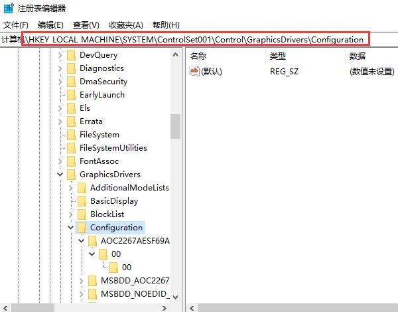Select the EarlyLaunch tree item

(x=102, y=95)
